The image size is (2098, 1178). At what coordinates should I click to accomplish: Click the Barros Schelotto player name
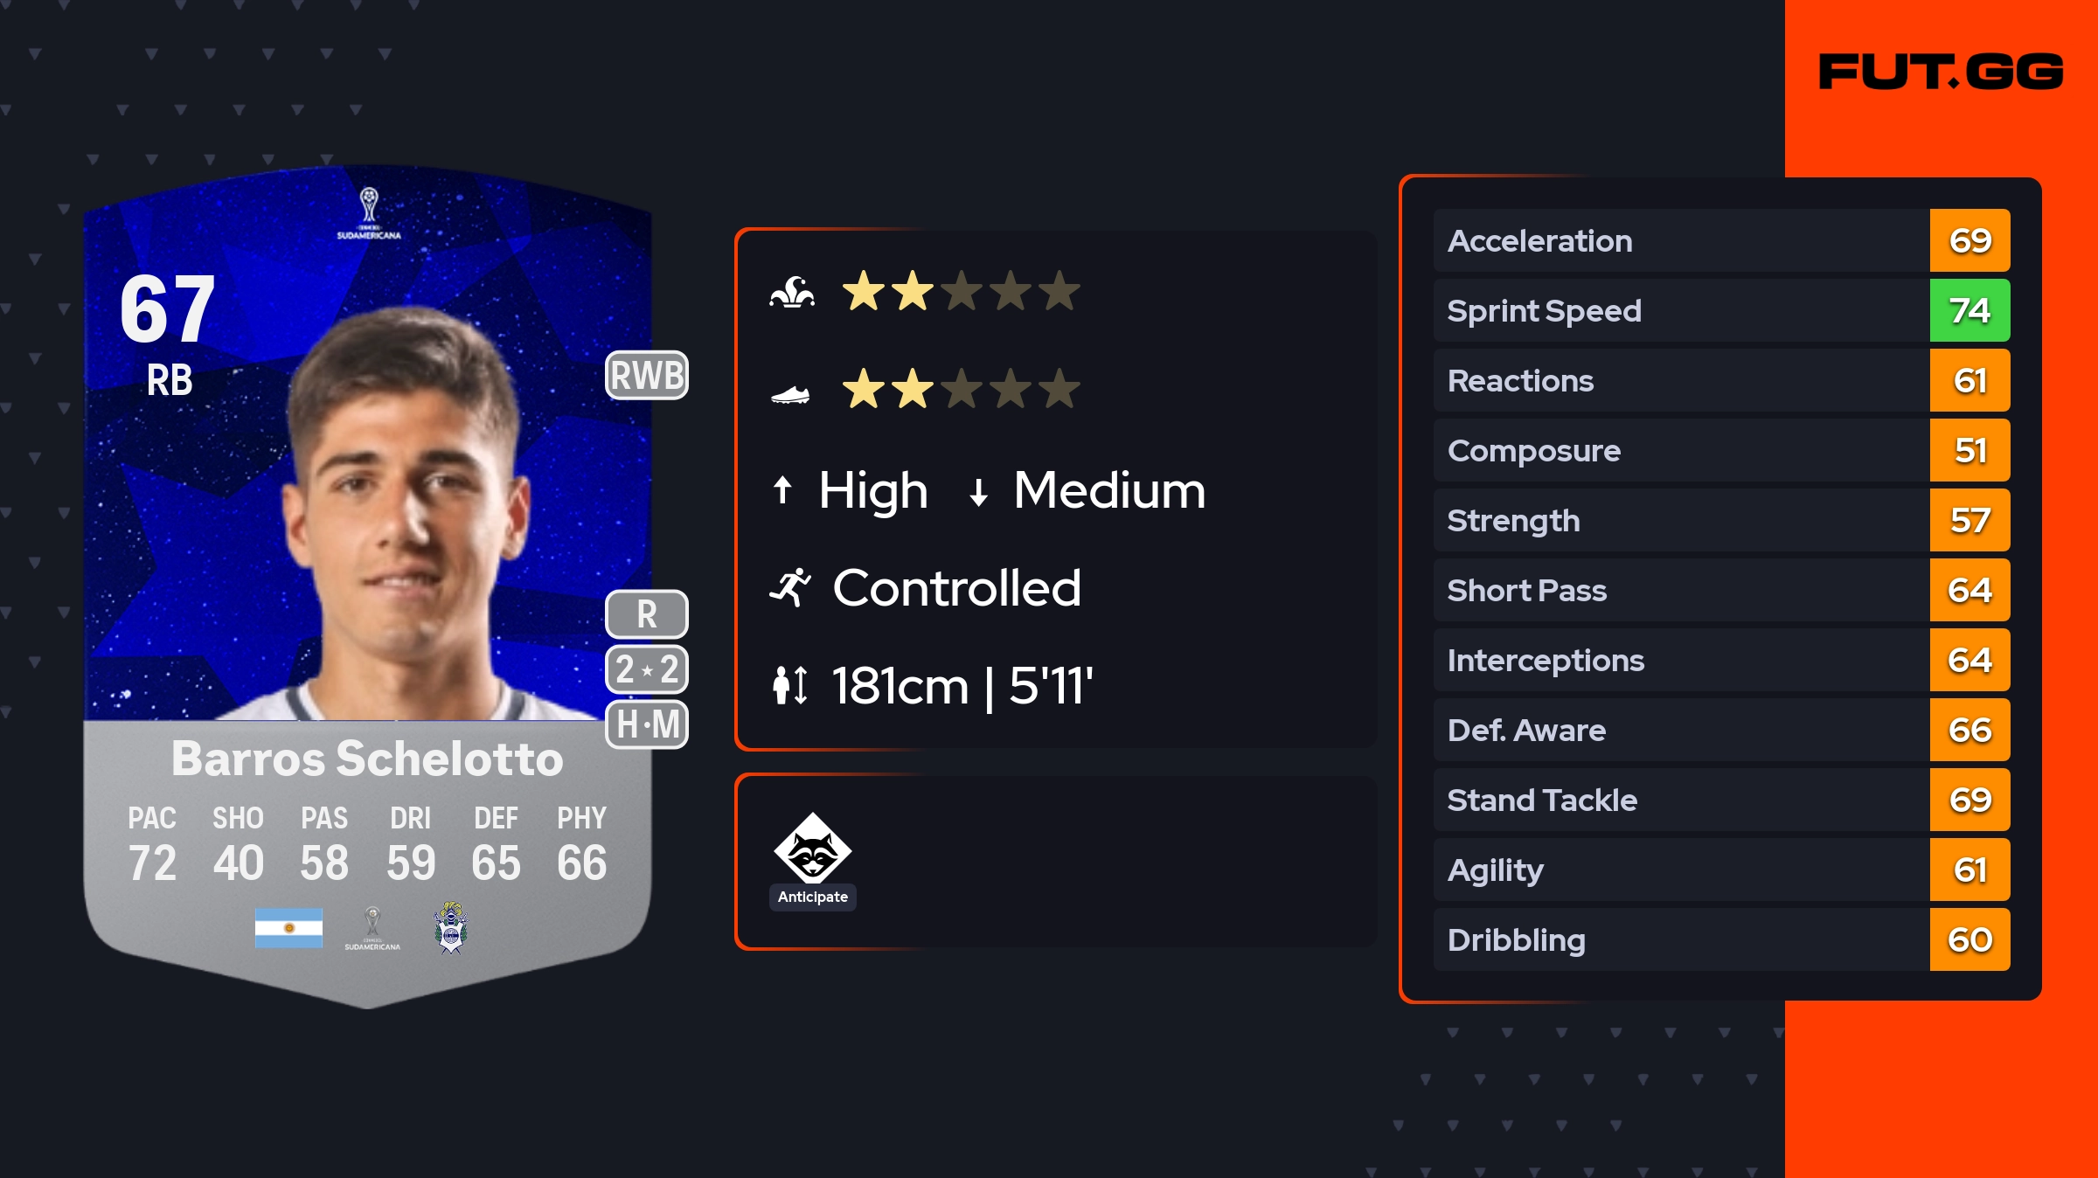367,759
